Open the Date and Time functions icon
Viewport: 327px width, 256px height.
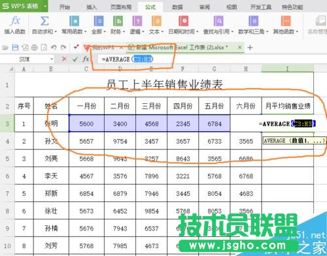pyautogui.click(x=183, y=21)
